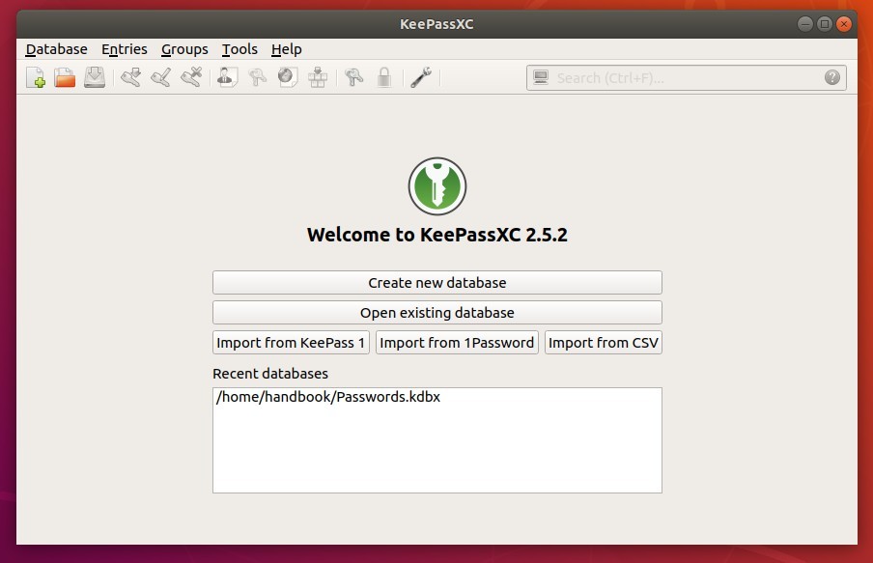873x563 pixels.
Task: Click the Open existing database button
Action: pyautogui.click(x=436, y=312)
